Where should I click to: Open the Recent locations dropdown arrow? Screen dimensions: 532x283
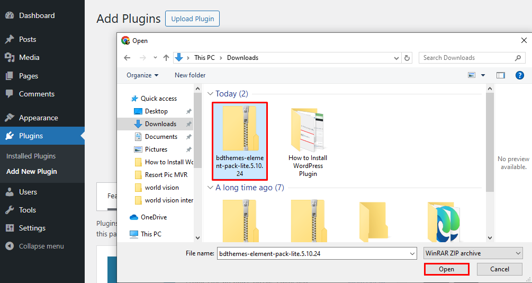156,58
